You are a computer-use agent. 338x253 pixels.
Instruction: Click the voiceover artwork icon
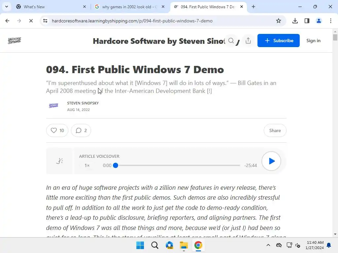59,161
